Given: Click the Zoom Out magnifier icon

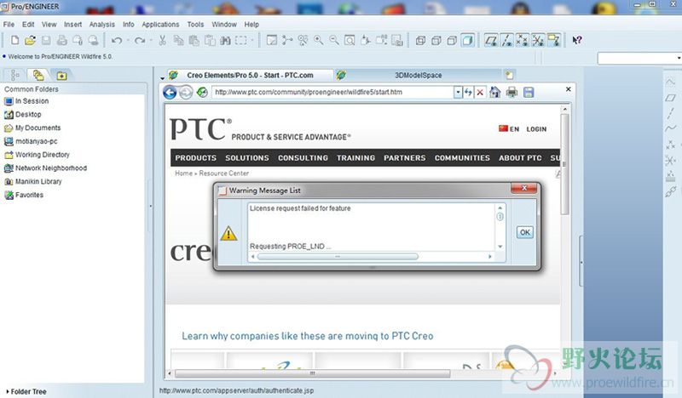Looking at the screenshot, I should (334, 40).
